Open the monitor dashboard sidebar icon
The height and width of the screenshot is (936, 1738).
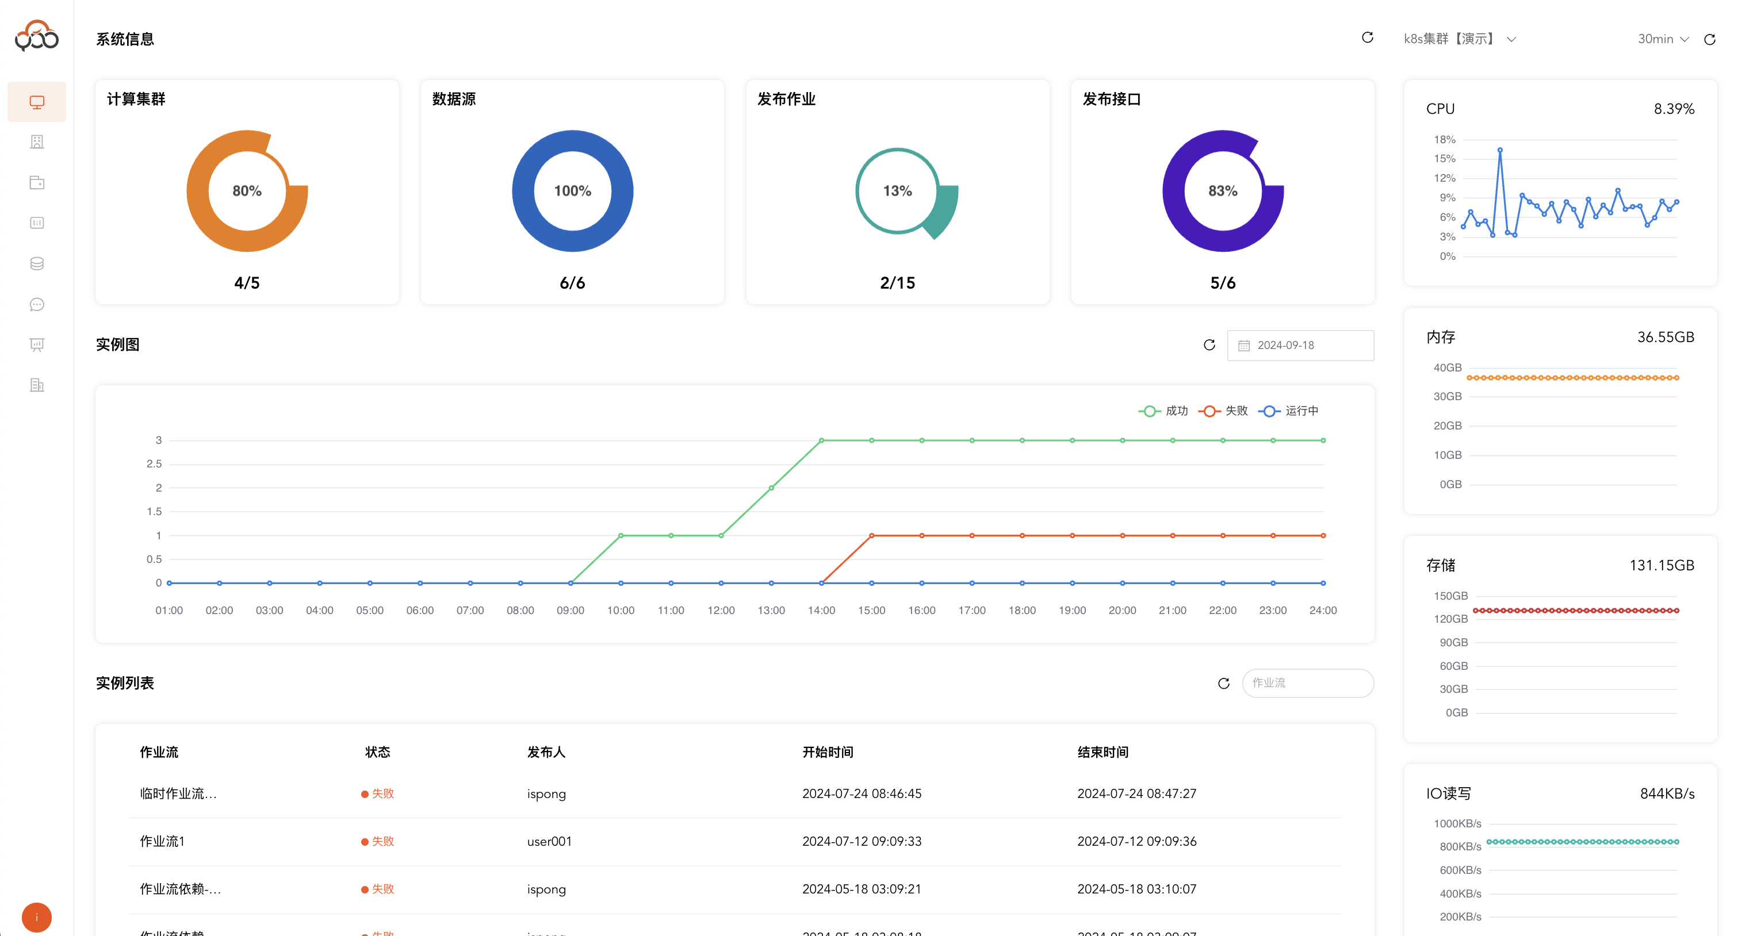pos(36,102)
